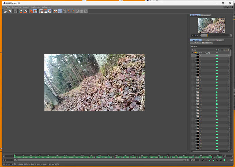Click the second grayed icon after B

pyautogui.click(x=81, y=11)
